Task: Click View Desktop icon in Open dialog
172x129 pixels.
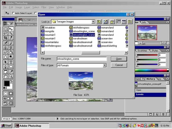Action: [105, 22]
